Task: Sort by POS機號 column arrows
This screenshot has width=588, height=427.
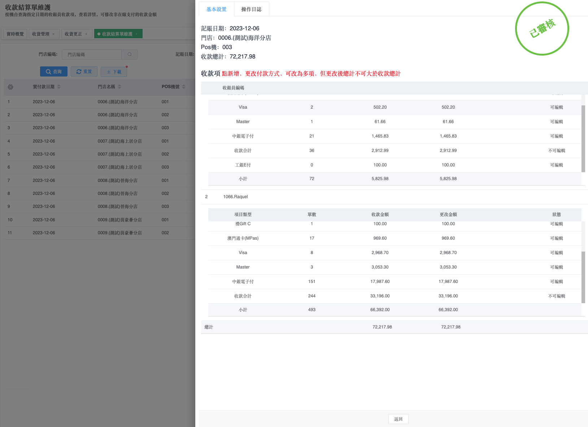Action: [184, 87]
